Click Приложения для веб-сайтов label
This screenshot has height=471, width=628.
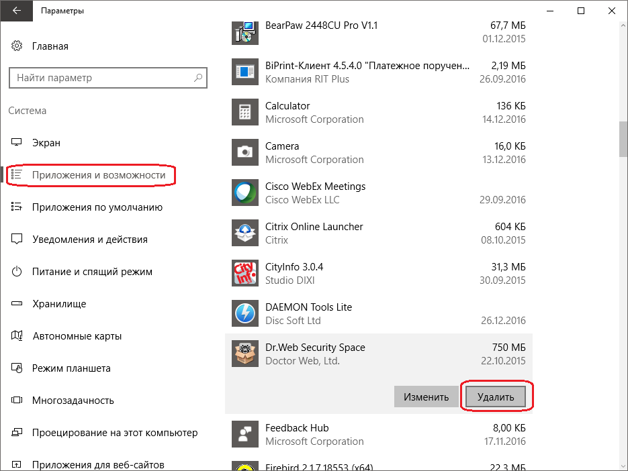[98, 465]
